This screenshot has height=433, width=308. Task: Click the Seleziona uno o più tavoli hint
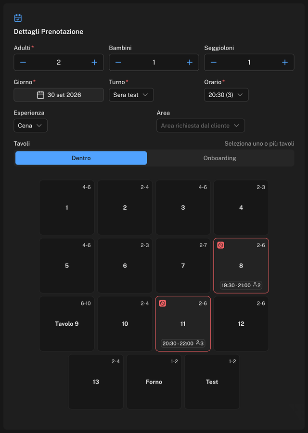[x=259, y=143]
